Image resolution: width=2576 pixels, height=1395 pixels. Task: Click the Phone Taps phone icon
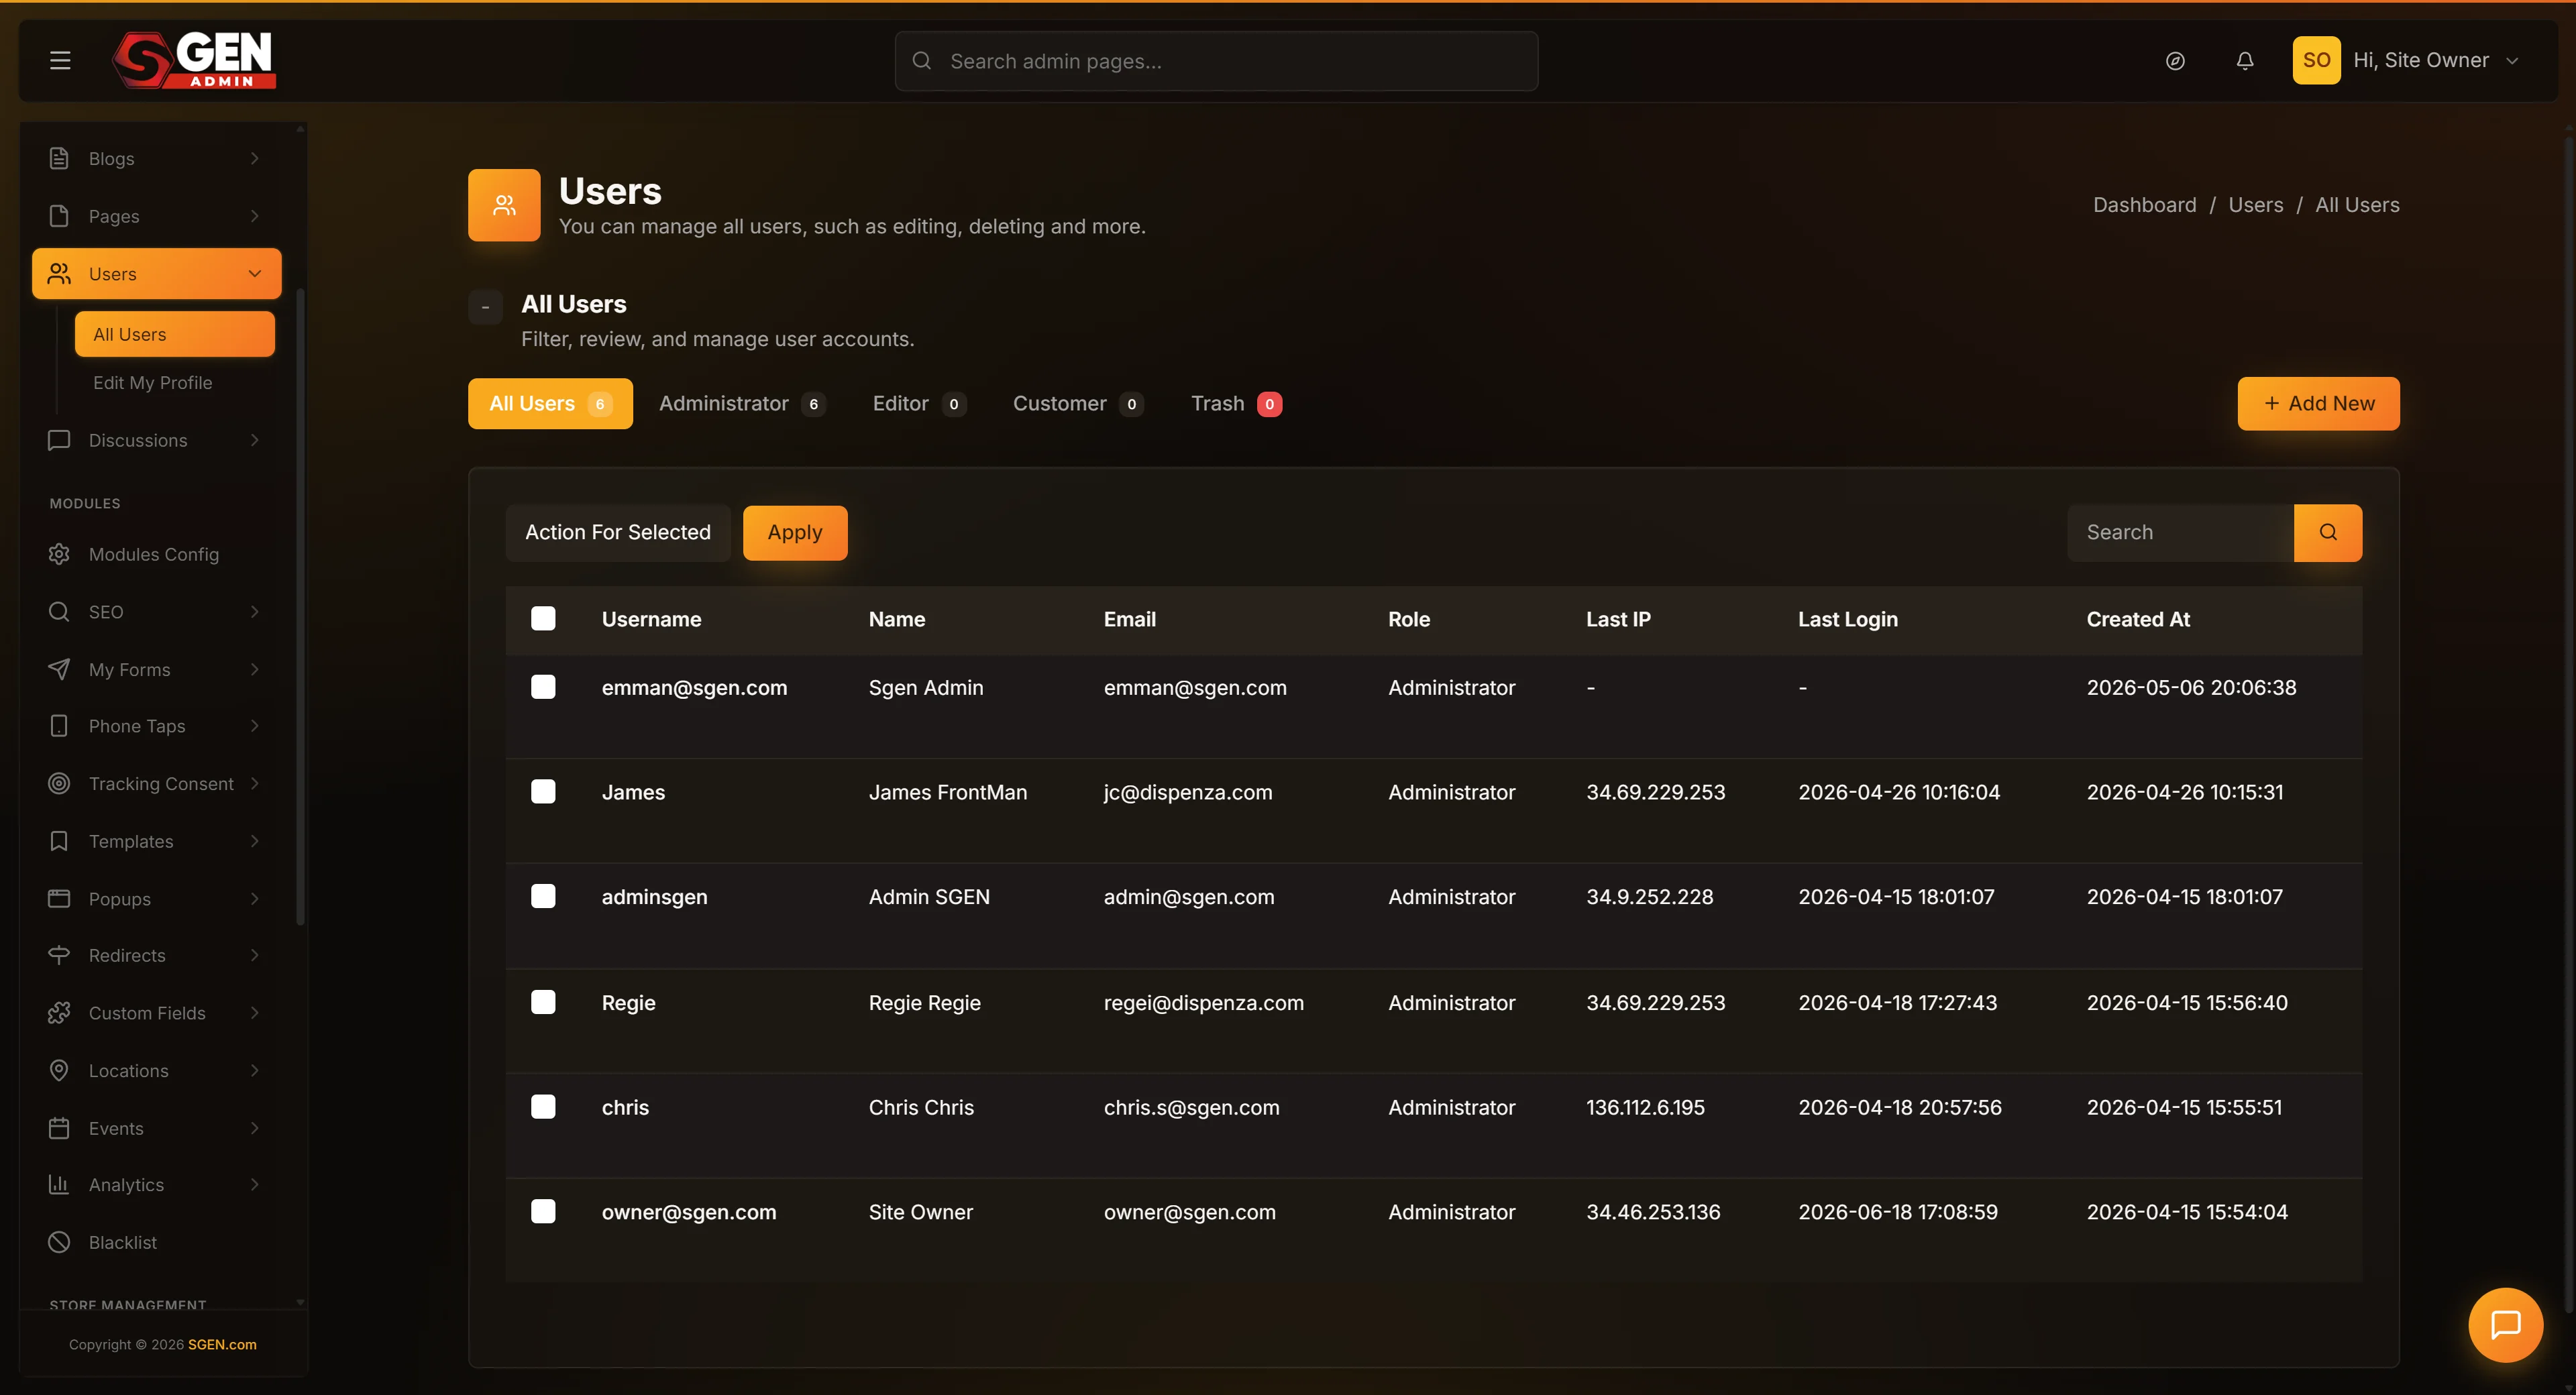point(59,726)
